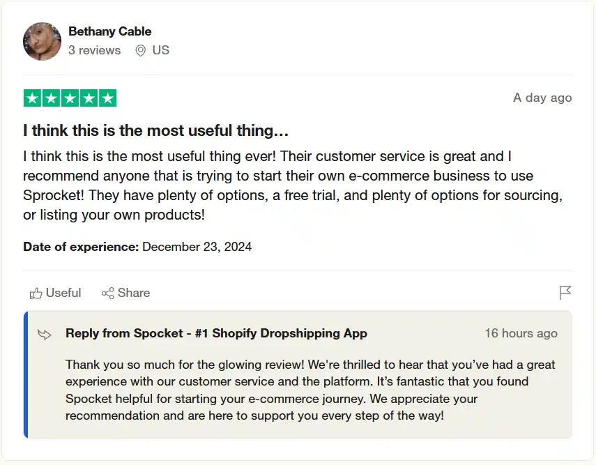The image size is (596, 465).
Task: Open Bethany Cable's profile avatar
Action: tap(42, 41)
